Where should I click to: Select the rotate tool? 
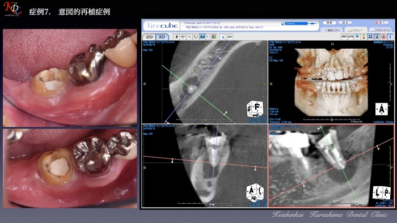[x=196, y=37]
